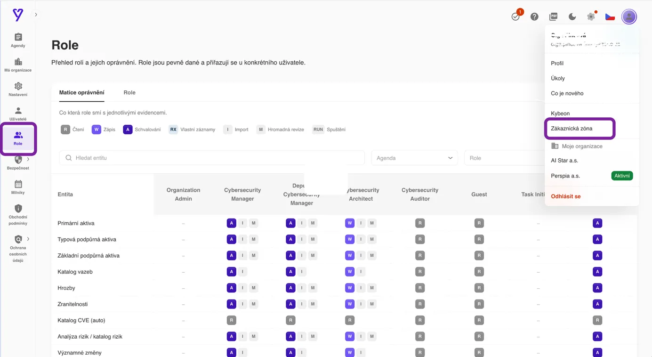Open Obchodní podmínky in the sidebar
The image size is (652, 357).
(x=18, y=214)
